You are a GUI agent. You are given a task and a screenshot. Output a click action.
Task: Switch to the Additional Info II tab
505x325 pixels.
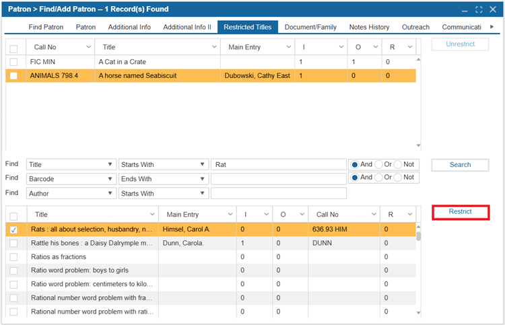point(187,27)
